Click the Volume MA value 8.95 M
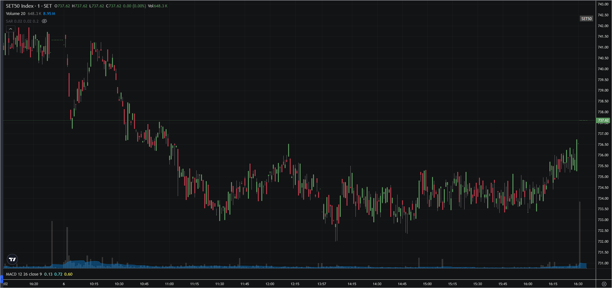This screenshot has width=612, height=288. [49, 14]
